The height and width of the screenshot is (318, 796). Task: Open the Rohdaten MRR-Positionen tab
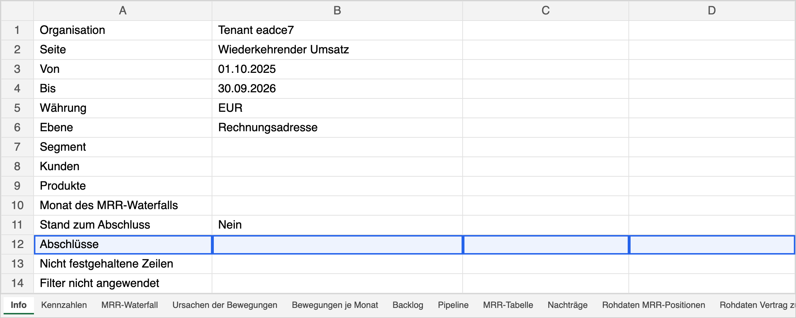(x=653, y=305)
